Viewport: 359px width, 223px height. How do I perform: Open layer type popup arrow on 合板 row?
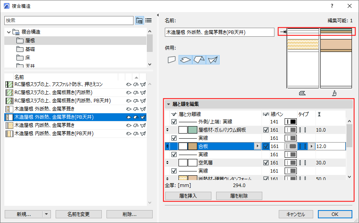[311, 146]
